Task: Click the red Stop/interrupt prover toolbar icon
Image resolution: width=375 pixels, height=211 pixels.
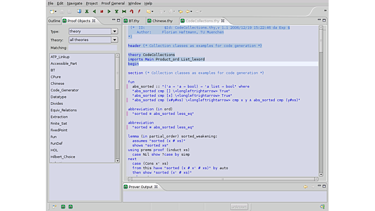Action: pyautogui.click(x=102, y=11)
